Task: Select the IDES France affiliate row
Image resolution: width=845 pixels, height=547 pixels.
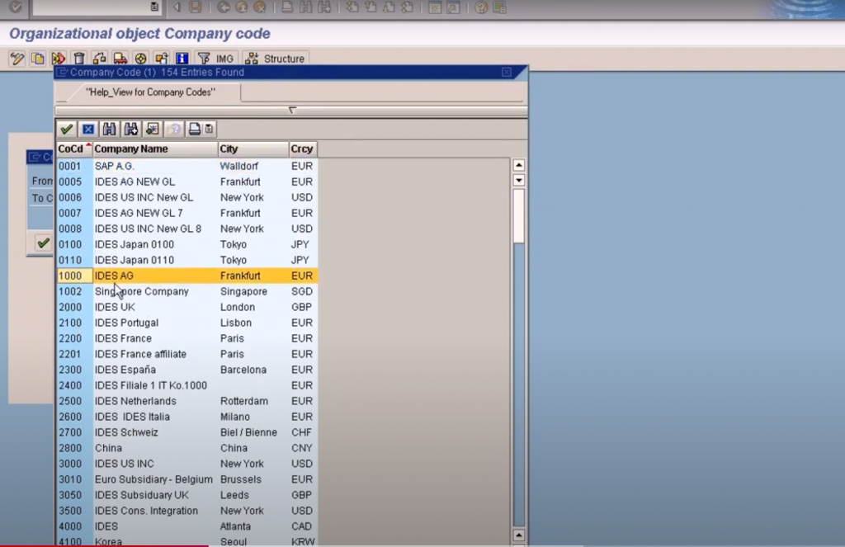Action: tap(187, 354)
